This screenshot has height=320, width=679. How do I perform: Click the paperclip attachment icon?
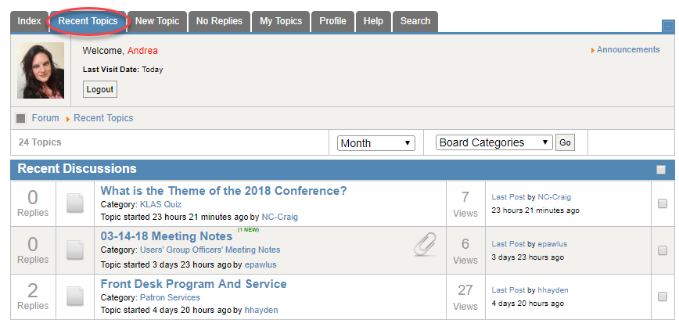[x=425, y=243]
